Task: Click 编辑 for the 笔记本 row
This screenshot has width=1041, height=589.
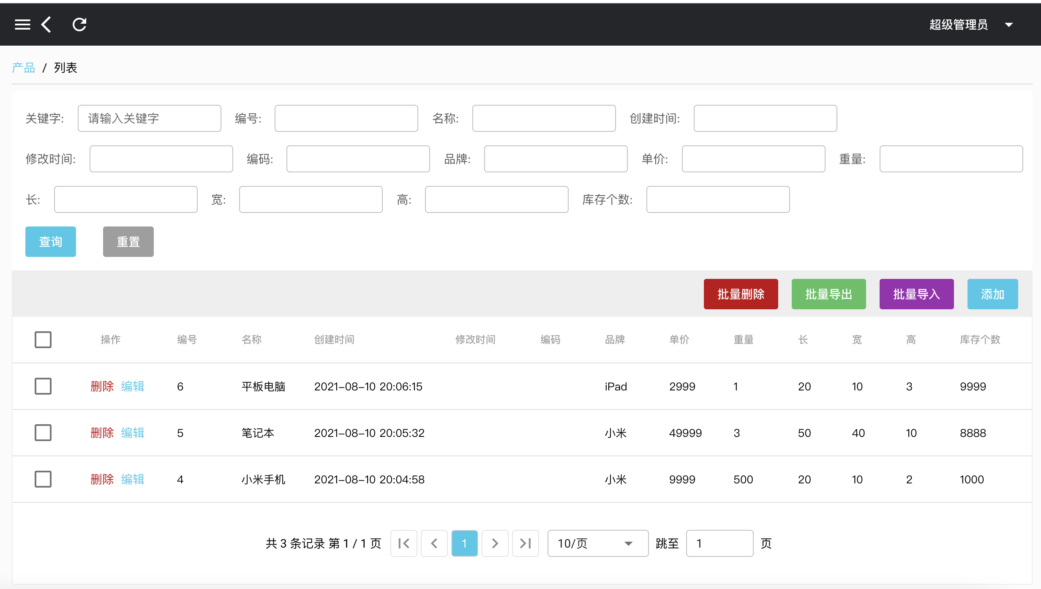Action: (133, 433)
